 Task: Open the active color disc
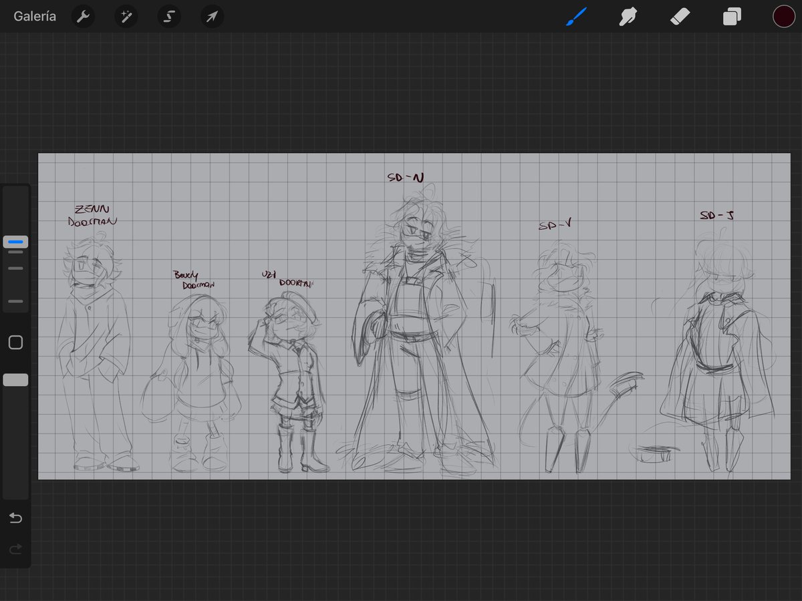point(783,16)
